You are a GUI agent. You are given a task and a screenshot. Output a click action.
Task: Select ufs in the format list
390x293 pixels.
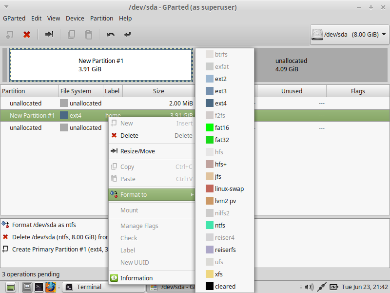pos(225,262)
